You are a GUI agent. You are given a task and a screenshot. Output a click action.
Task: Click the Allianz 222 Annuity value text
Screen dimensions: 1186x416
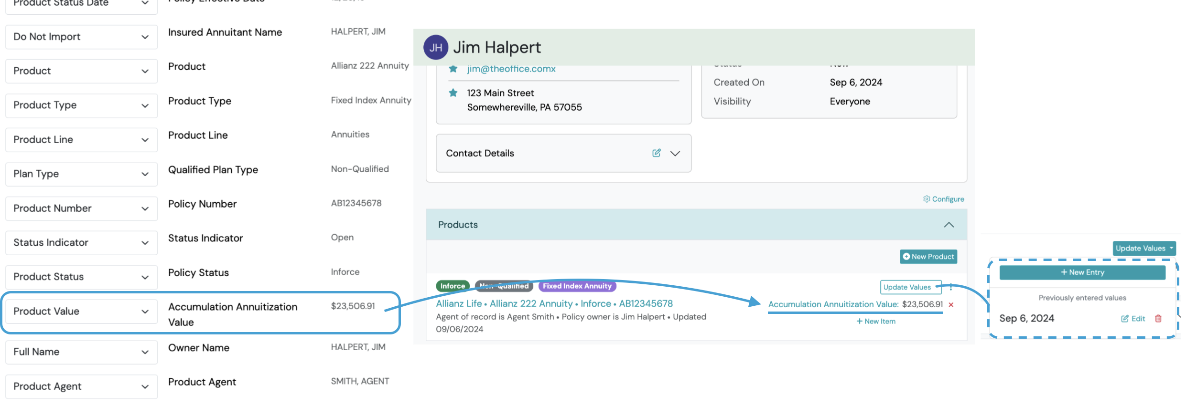coord(370,66)
